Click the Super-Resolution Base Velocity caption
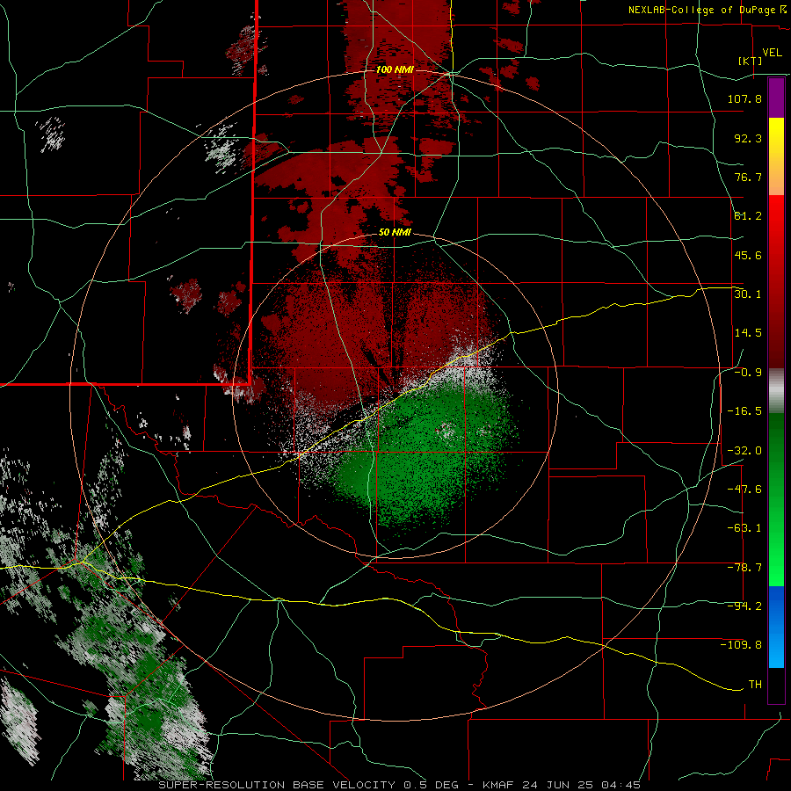 (x=400, y=785)
